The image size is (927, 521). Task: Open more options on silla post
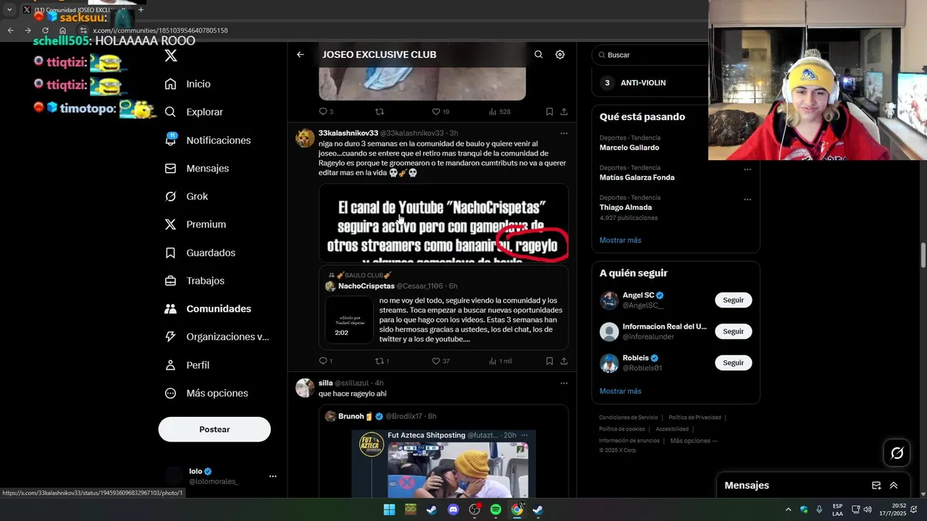(563, 383)
